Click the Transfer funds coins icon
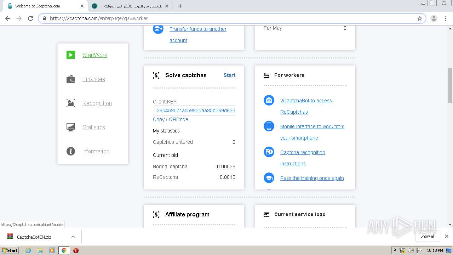Screen dimensions: 453x255 (158, 29)
